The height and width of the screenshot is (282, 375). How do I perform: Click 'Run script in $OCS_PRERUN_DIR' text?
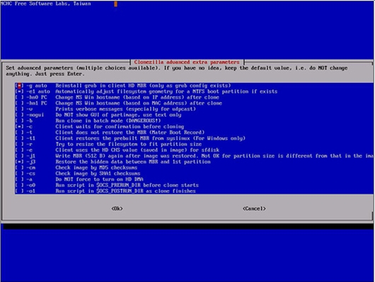[98, 185]
